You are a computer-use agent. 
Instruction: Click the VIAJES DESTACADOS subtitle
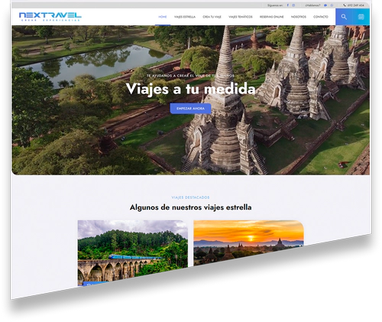[x=190, y=197]
